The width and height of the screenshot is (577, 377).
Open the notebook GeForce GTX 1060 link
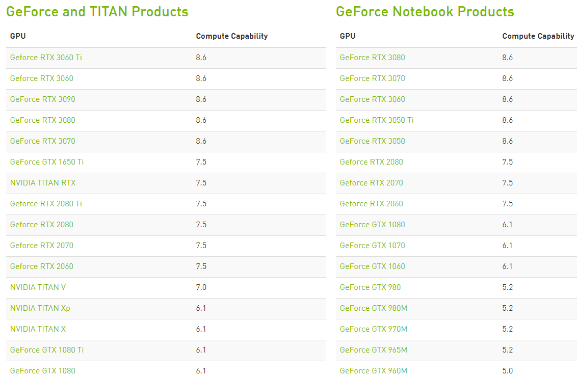[373, 266]
